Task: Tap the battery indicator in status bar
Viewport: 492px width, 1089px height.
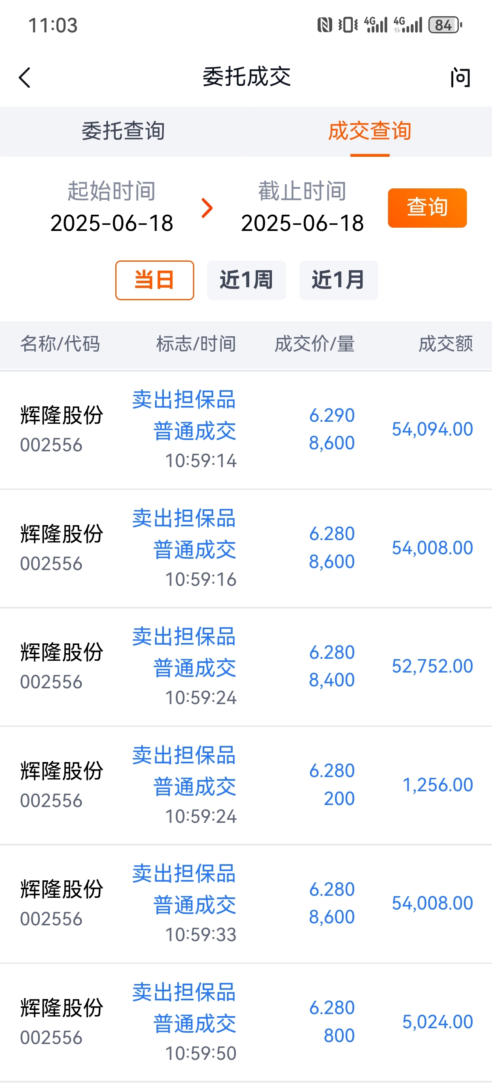Action: [x=445, y=25]
